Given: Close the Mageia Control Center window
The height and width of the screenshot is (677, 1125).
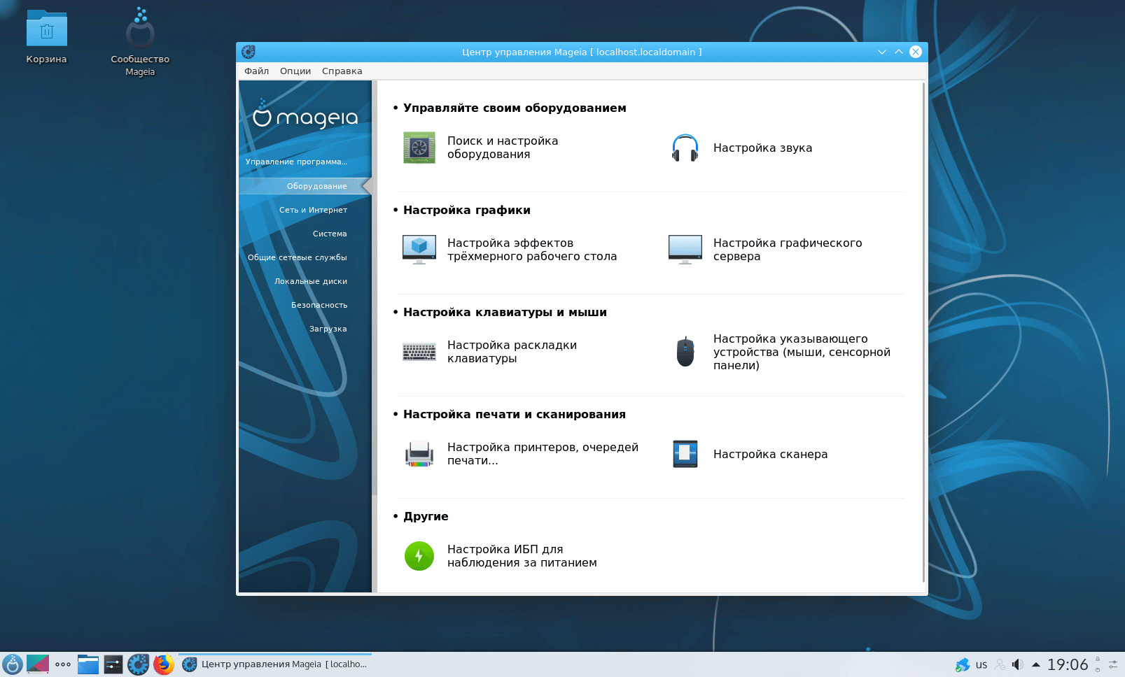Looking at the screenshot, I should pyautogui.click(x=916, y=52).
